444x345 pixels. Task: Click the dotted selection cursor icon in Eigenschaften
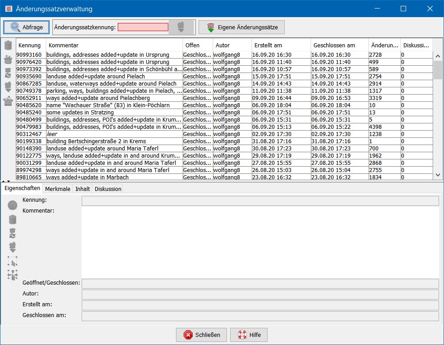13,261
